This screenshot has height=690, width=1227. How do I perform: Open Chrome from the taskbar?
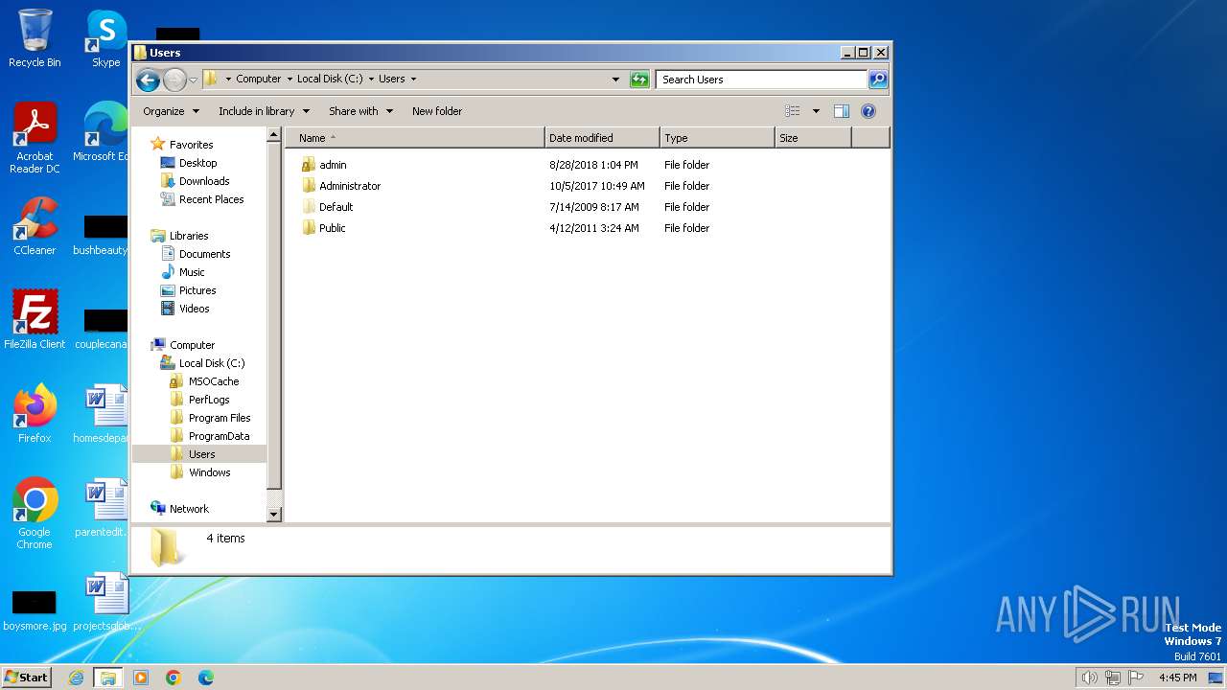(x=173, y=678)
